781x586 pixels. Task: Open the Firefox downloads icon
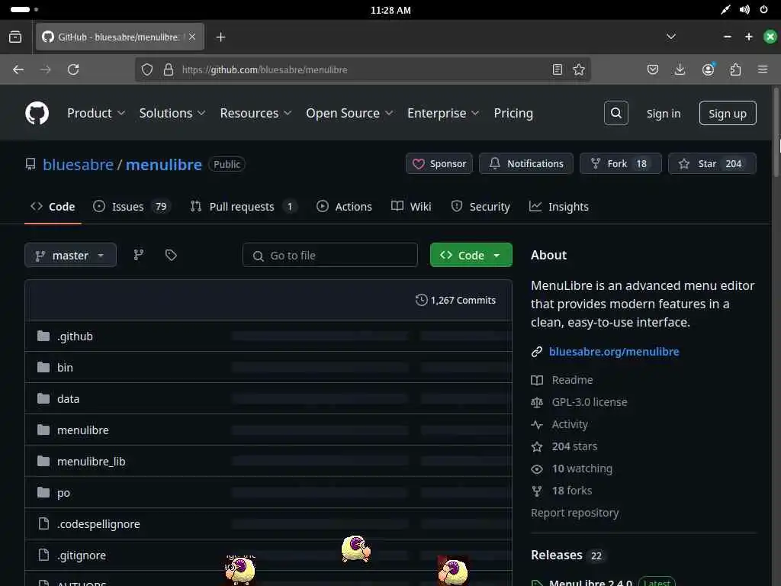(680, 69)
